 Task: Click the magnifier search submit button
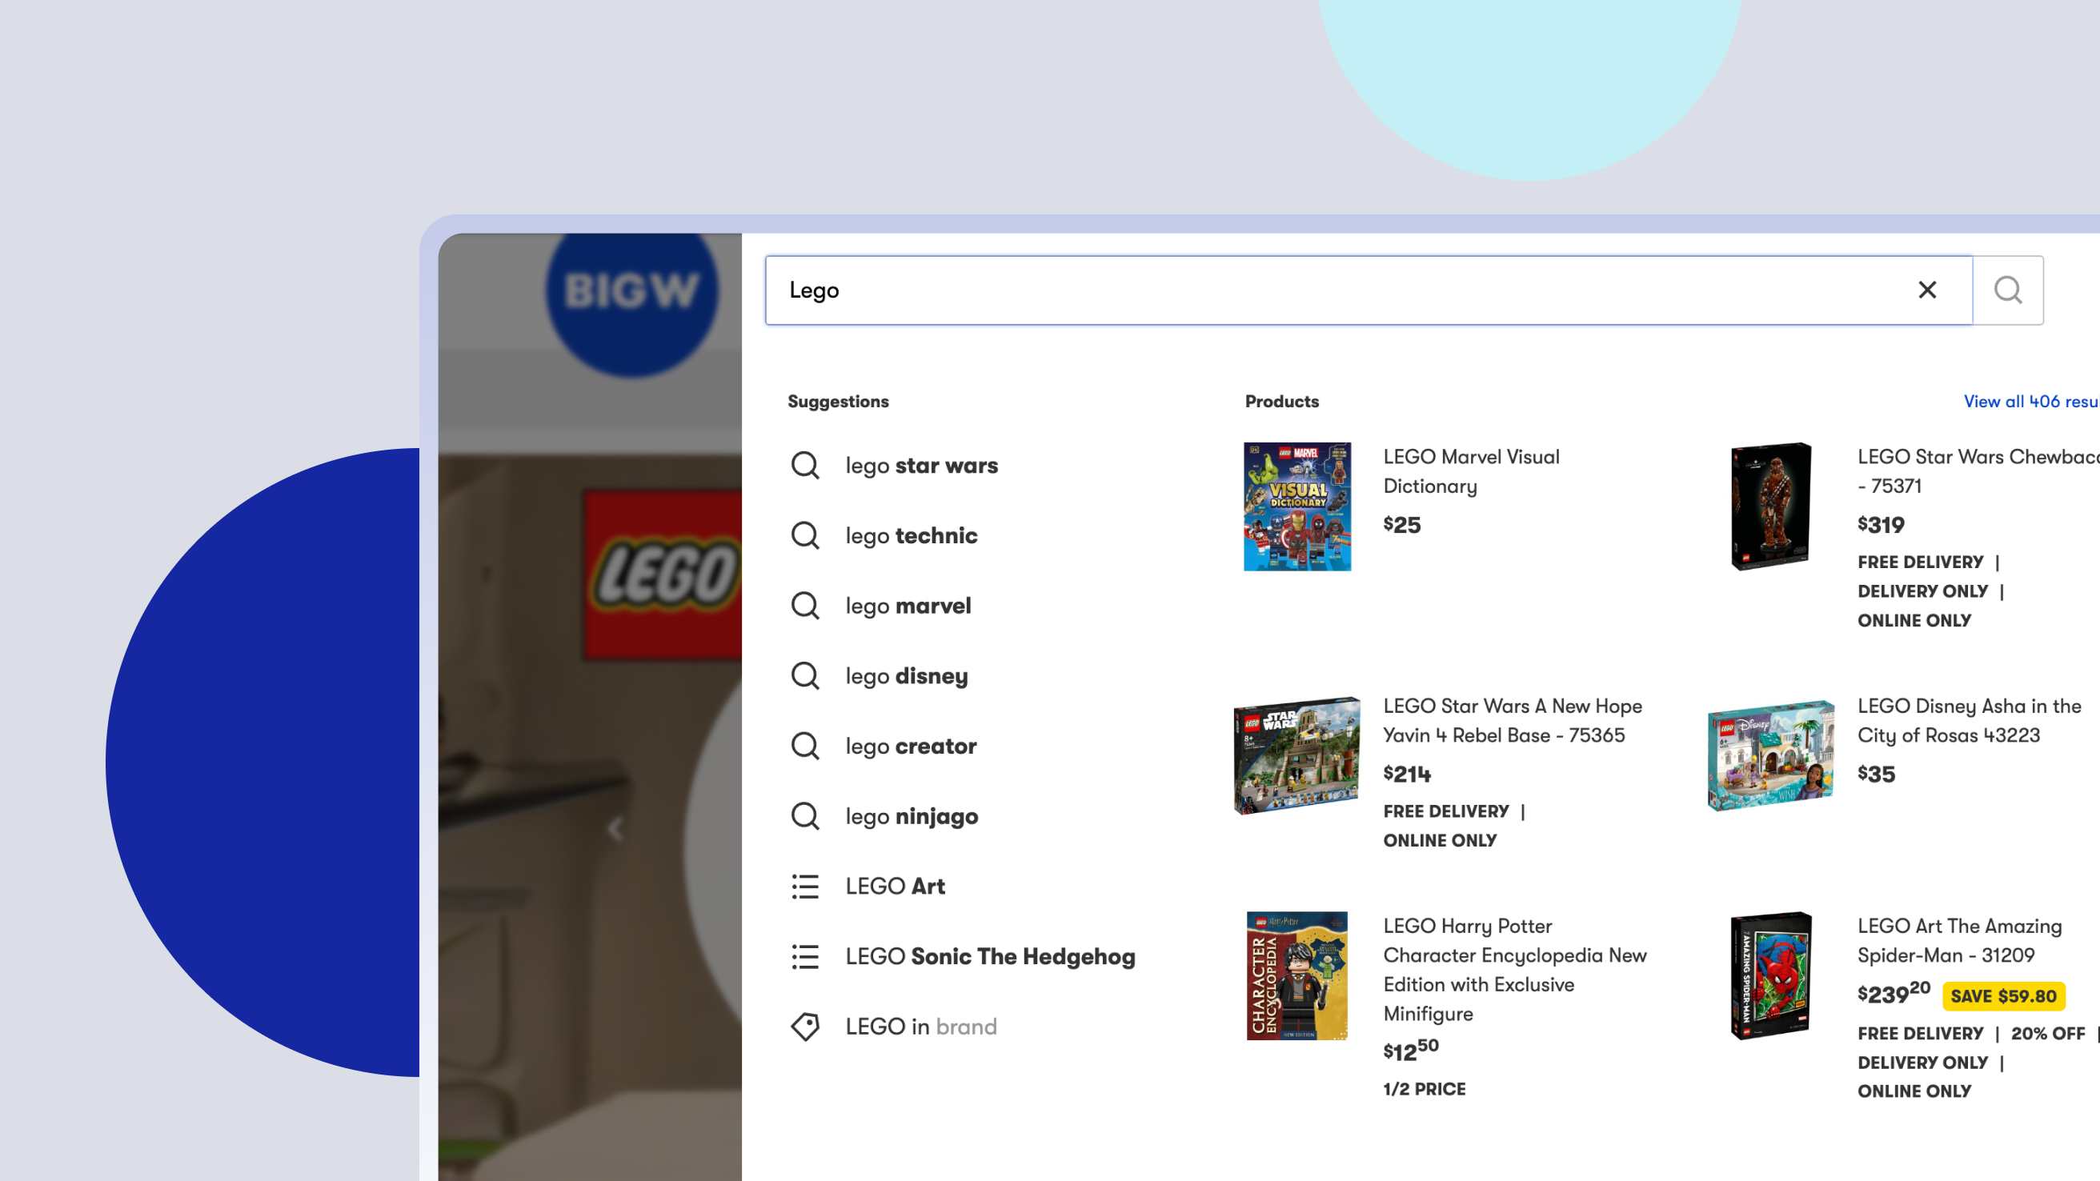[2008, 290]
